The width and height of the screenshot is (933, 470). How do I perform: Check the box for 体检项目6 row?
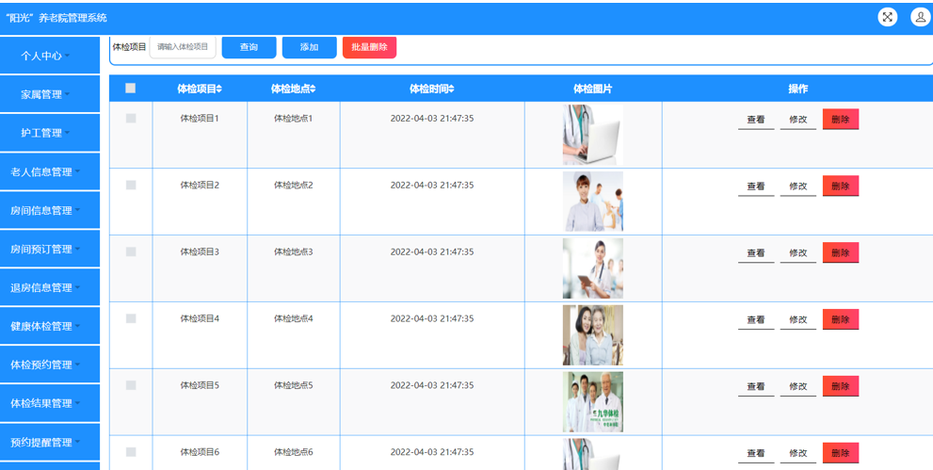[131, 451]
